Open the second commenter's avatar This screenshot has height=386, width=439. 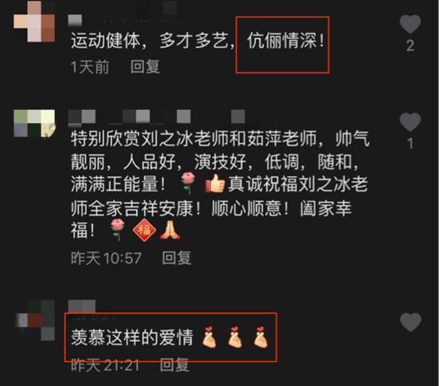pos(34,123)
